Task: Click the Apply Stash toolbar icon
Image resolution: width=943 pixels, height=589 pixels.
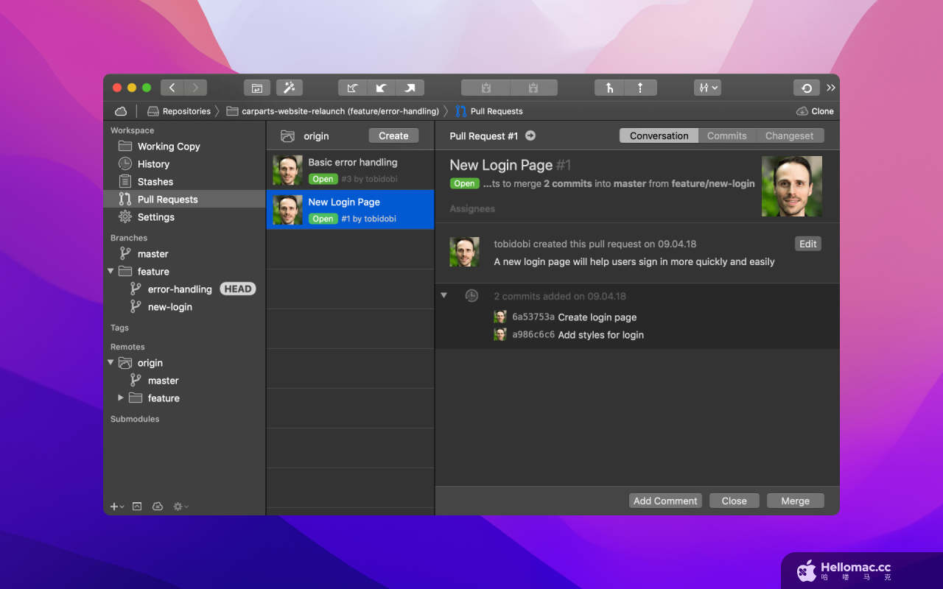Action: (x=533, y=88)
